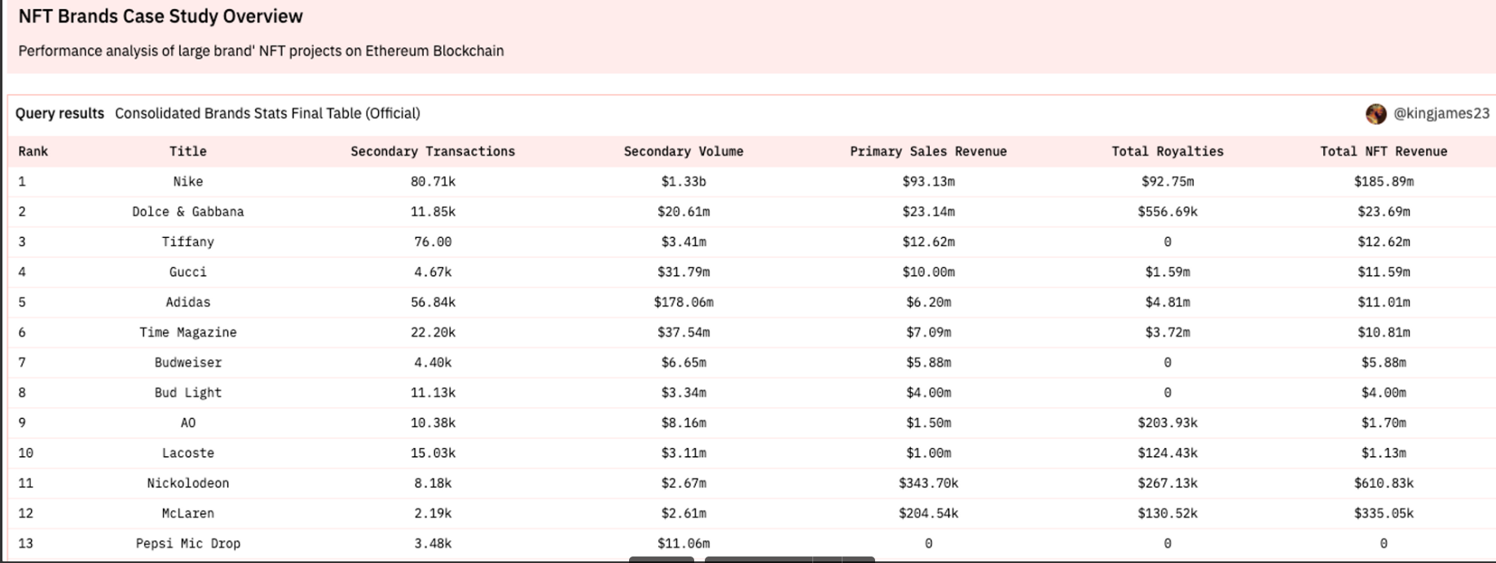
Task: Click Time Magazine's $10.81m total revenue
Action: 1384,332
